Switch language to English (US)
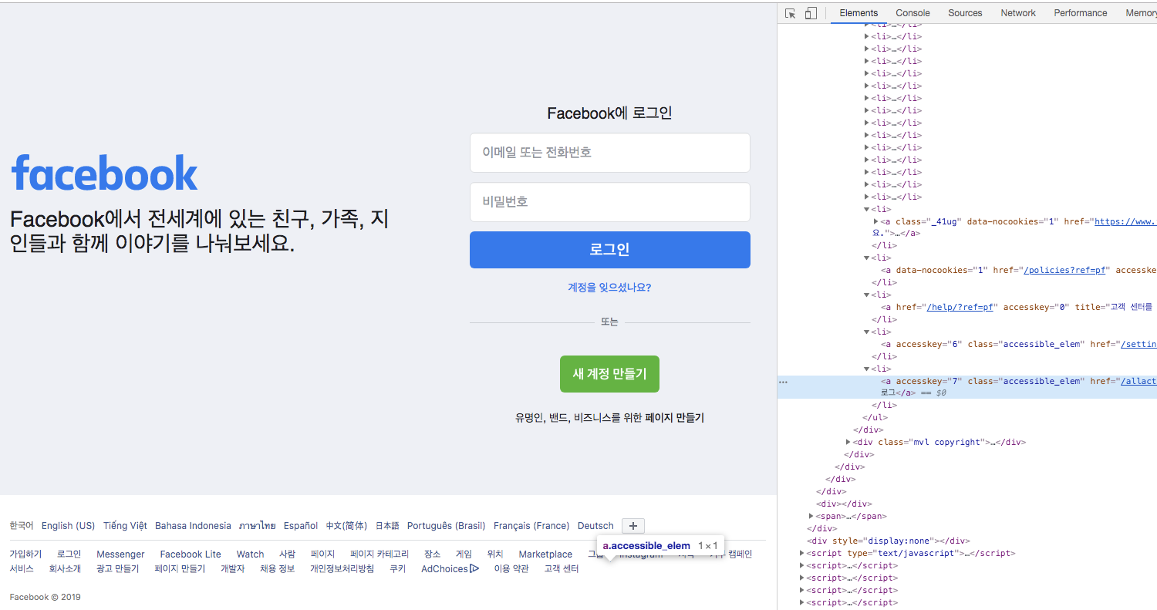The image size is (1157, 610). [x=68, y=525]
